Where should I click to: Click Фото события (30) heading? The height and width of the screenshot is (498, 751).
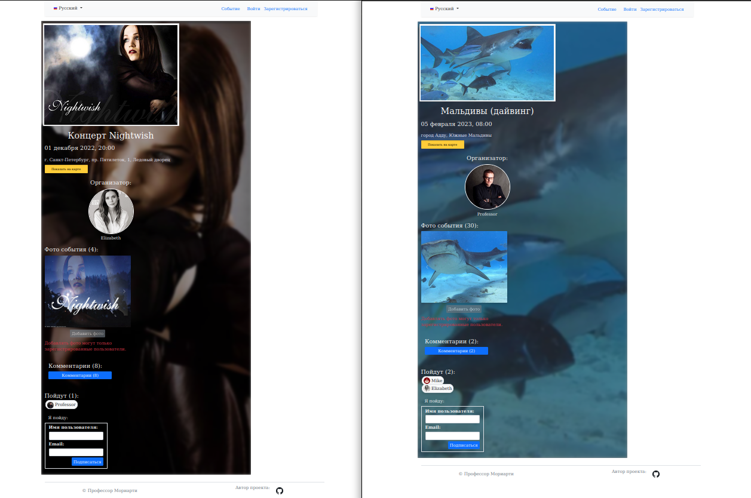coord(450,226)
